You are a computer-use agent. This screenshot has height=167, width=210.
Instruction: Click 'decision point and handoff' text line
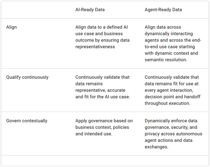173,97
